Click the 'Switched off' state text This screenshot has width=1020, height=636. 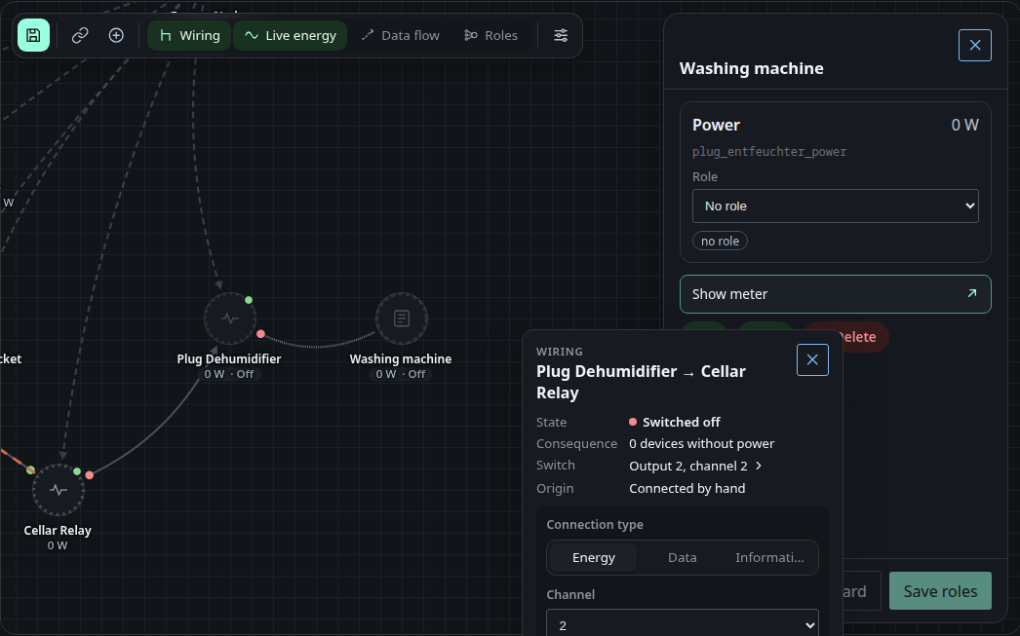(x=681, y=423)
